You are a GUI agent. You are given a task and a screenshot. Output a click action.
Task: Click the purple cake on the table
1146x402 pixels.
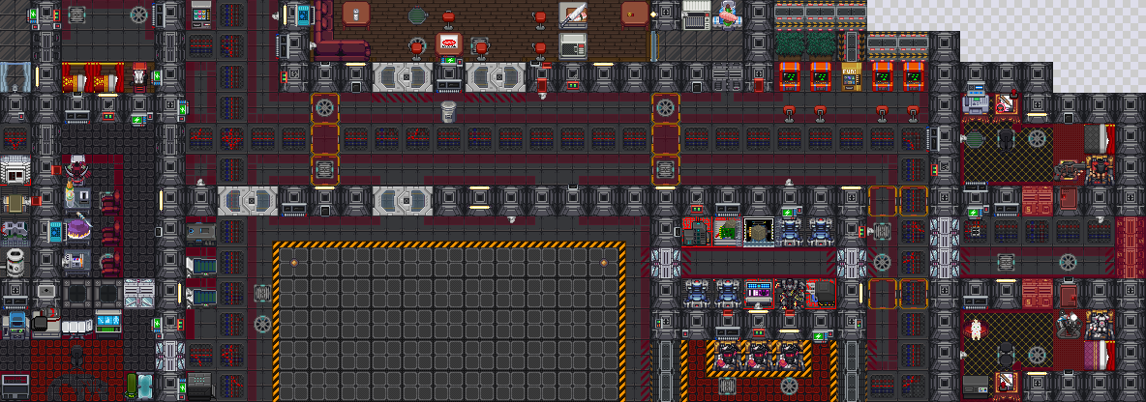(76, 228)
